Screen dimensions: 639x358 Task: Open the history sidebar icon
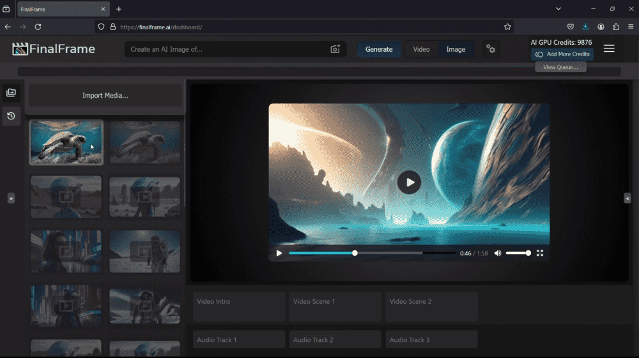(11, 116)
